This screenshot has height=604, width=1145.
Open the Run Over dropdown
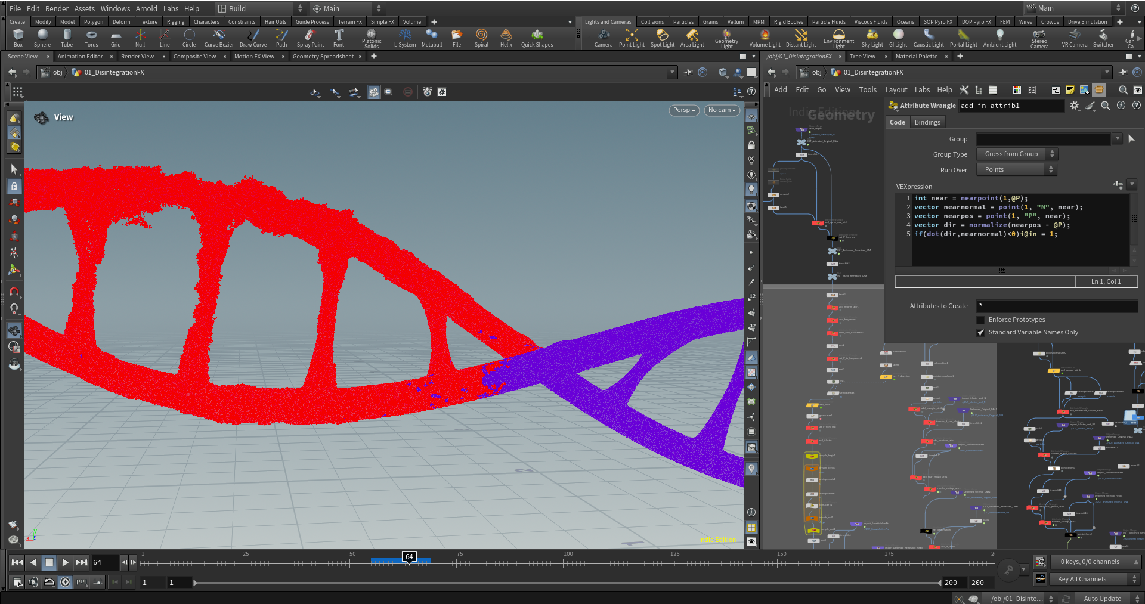[x=1016, y=170]
